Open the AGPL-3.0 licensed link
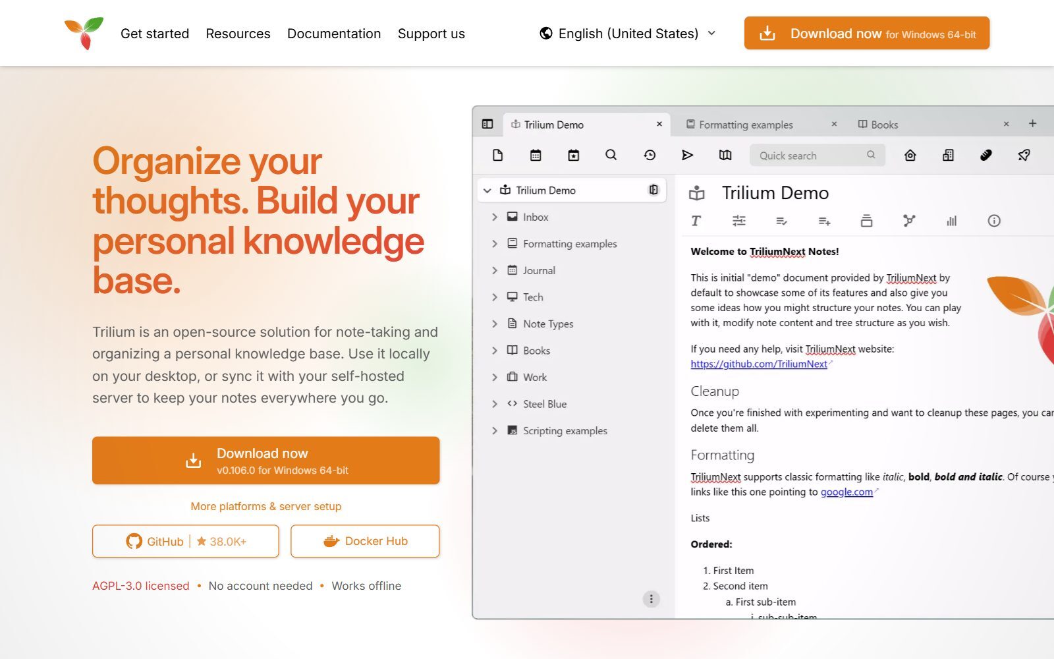 coord(140,586)
